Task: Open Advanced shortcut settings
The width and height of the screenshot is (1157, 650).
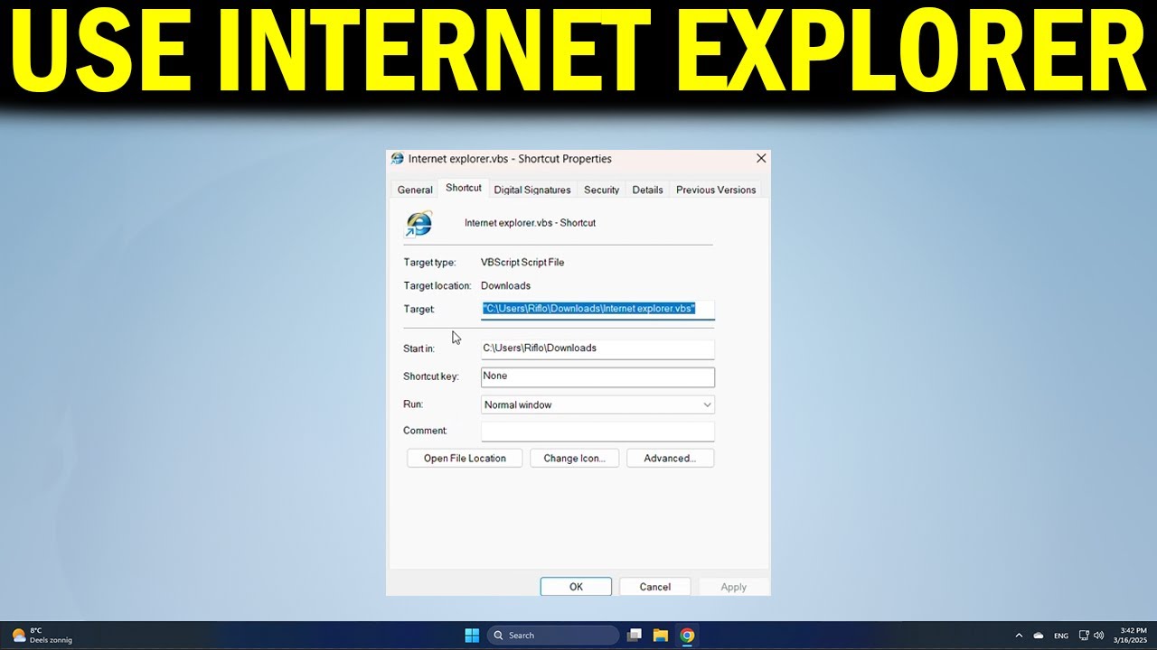Action: click(670, 459)
